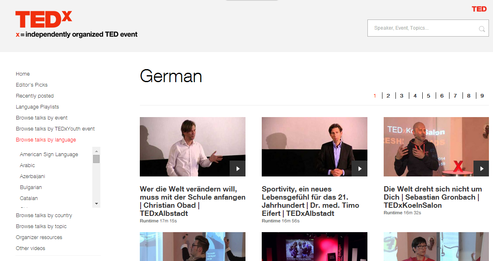Open the TEDxKoelnSalon talk thumbnail
Viewport: 493px width, 261px height.
point(436,147)
